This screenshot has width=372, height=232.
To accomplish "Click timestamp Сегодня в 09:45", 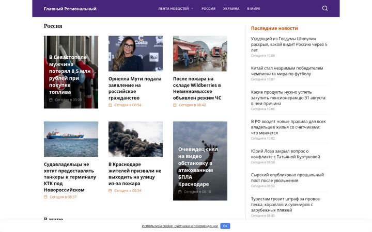I will 263,216.
